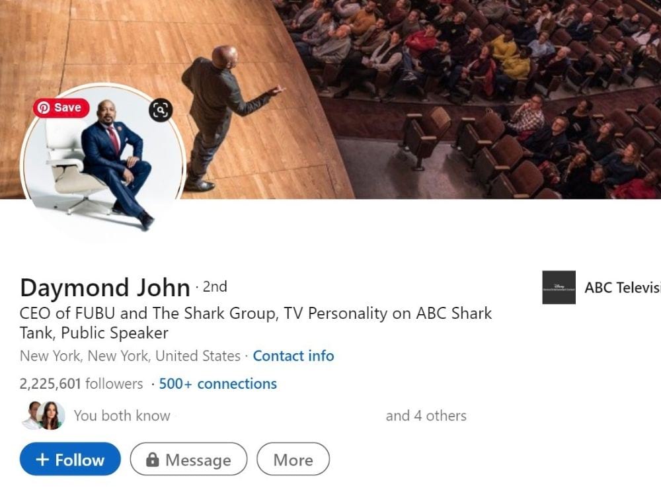Open the Contact info link
Image resolution: width=661 pixels, height=496 pixels.
tap(293, 356)
